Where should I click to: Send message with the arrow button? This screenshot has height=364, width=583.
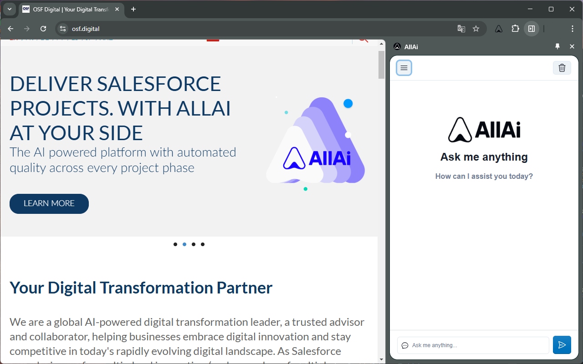562,345
